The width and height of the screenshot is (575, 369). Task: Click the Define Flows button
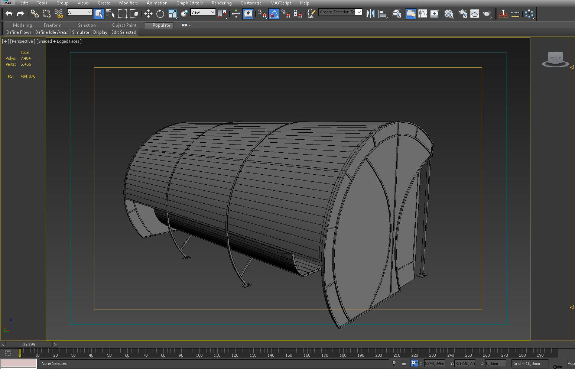click(19, 32)
